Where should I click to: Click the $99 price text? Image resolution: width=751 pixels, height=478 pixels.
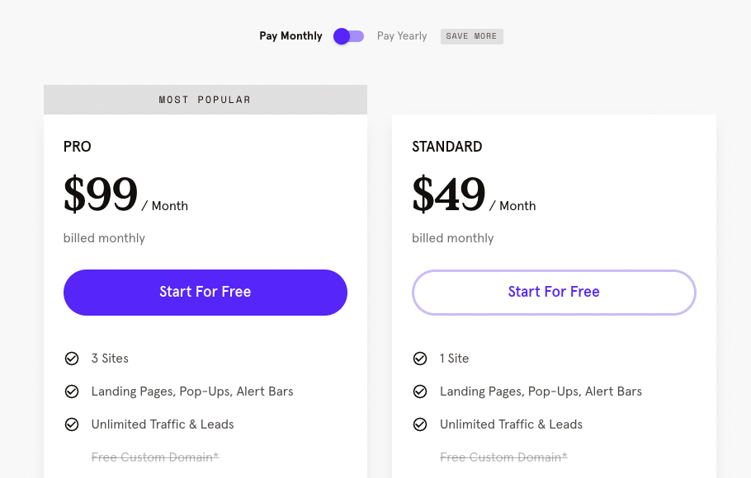pyautogui.click(x=101, y=194)
